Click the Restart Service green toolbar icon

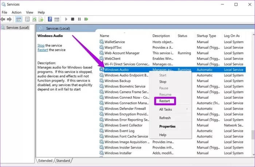(x=86, y=19)
